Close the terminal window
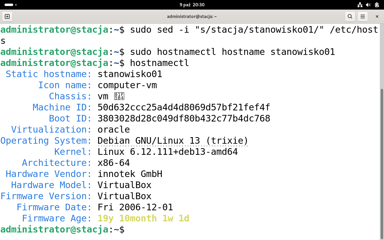 (377, 16)
